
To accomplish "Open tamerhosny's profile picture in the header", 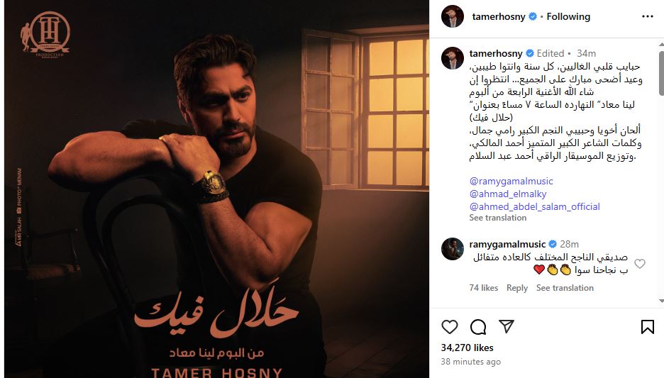I will (453, 16).
